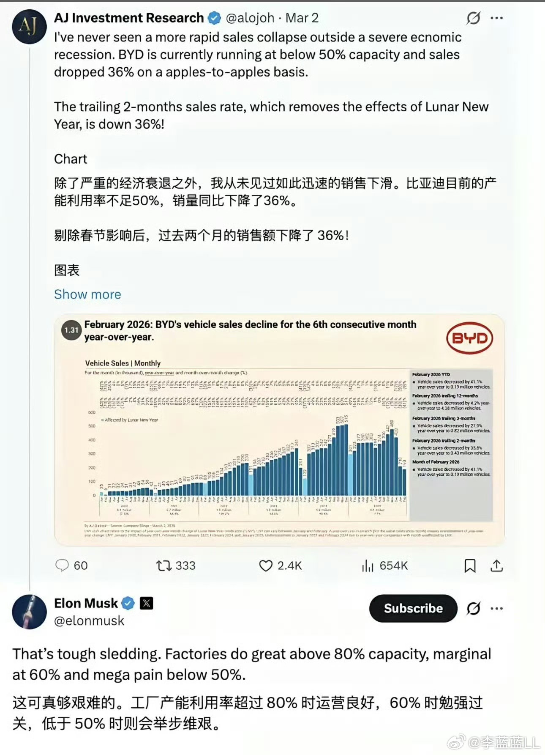This screenshot has height=755, width=545.
Task: Share the BYD post
Action: point(497,565)
